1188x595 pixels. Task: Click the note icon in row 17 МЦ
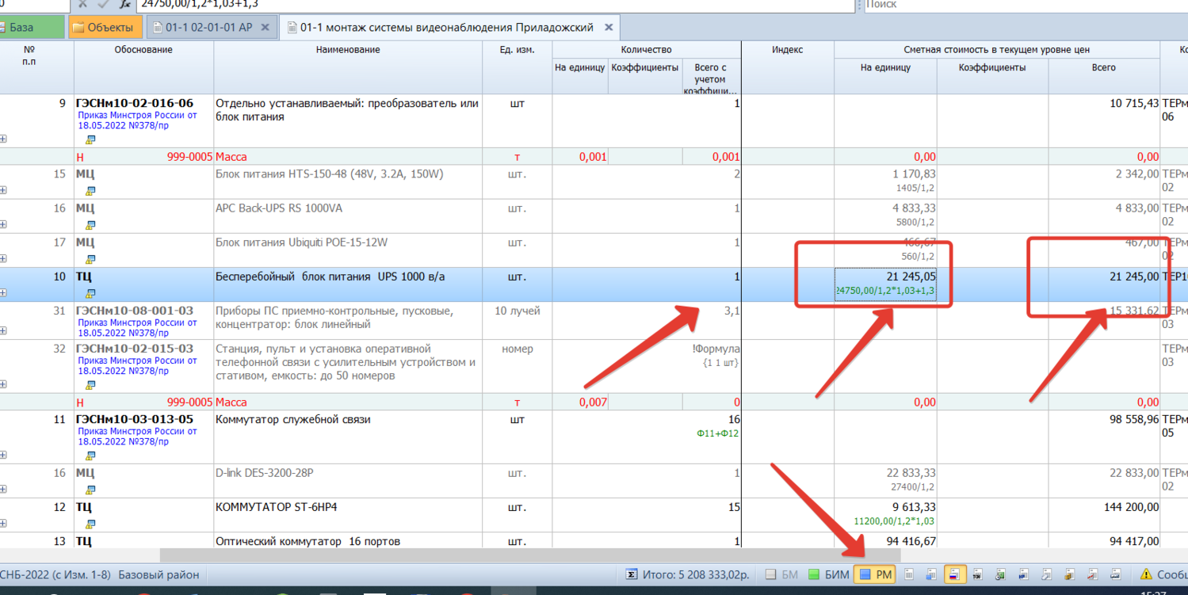(x=90, y=259)
